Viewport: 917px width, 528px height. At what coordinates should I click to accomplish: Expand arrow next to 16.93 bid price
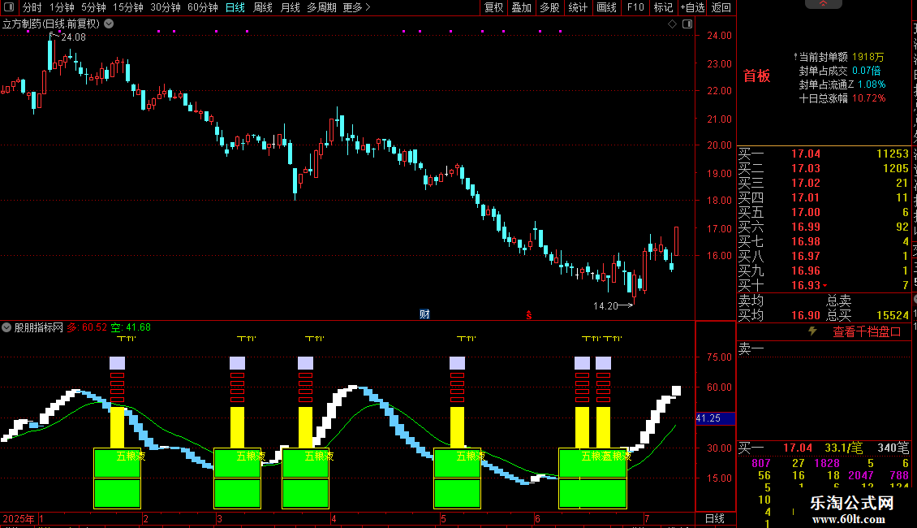coord(824,286)
